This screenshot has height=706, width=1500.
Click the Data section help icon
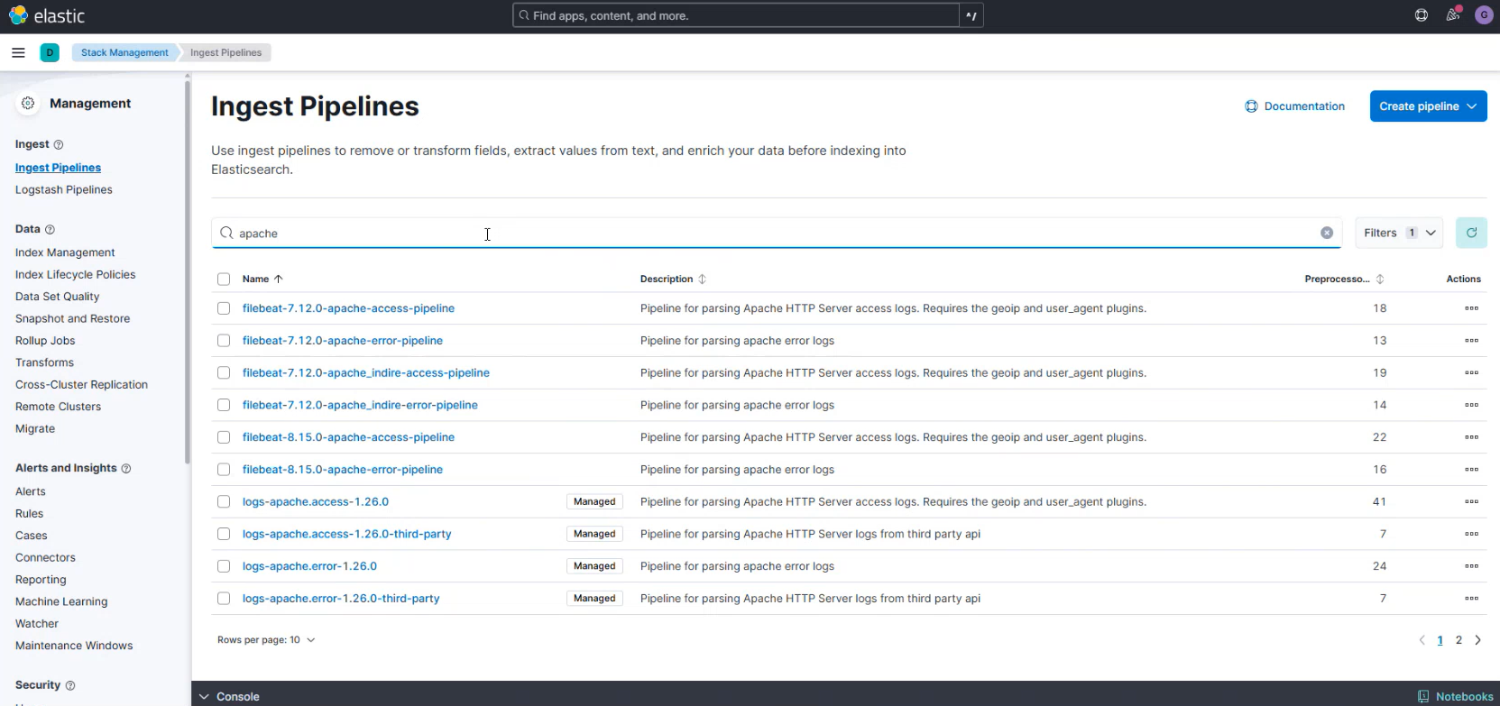click(50, 229)
